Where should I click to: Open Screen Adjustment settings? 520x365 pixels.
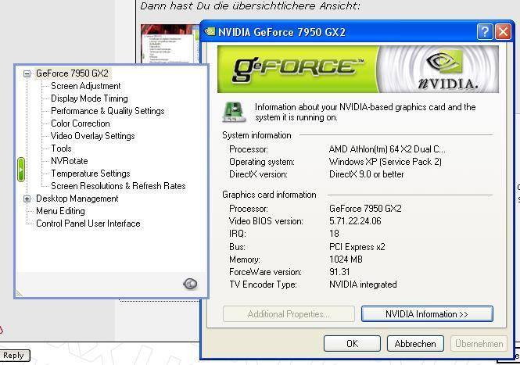click(x=85, y=86)
